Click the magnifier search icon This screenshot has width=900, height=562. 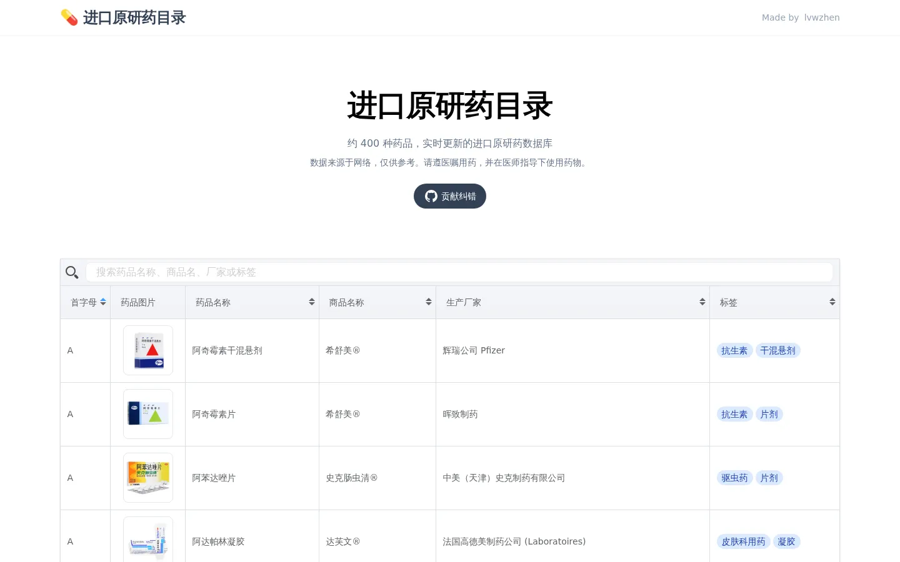pos(72,272)
